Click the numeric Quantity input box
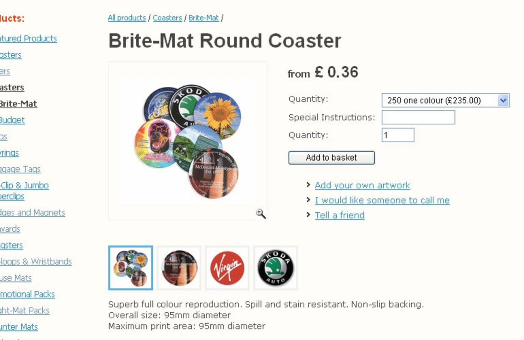This screenshot has width=524, height=340. (398, 135)
